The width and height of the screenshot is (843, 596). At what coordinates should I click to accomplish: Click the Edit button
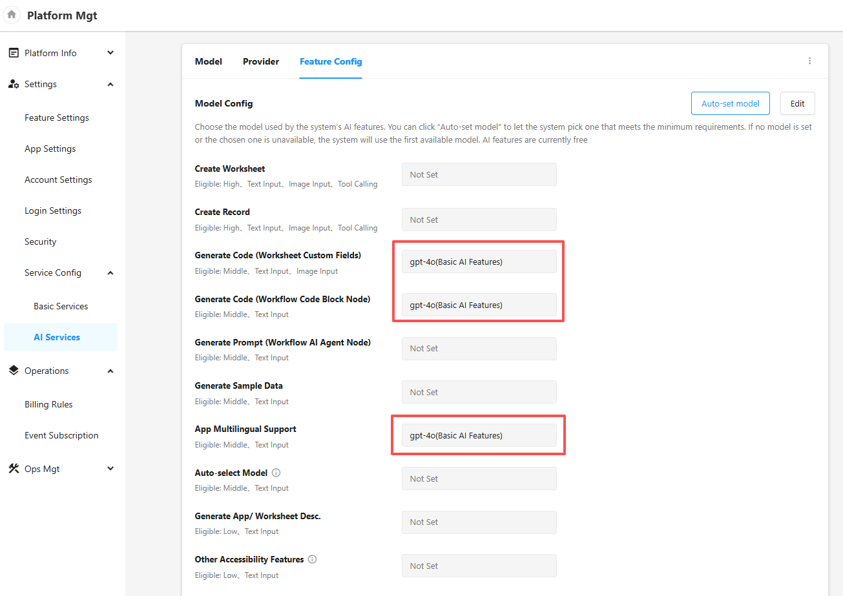[797, 103]
